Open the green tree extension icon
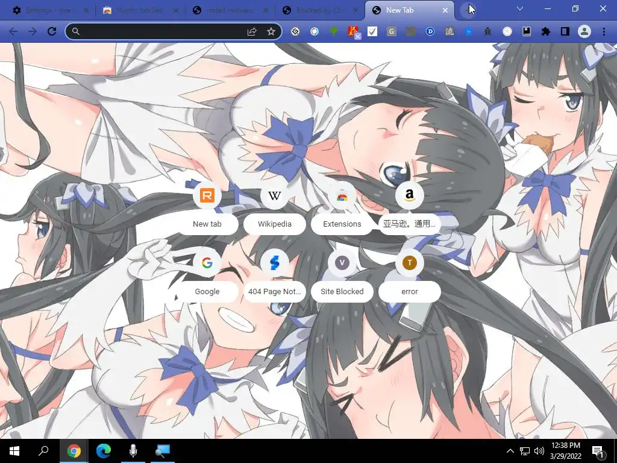This screenshot has height=463, width=617. coord(334,31)
